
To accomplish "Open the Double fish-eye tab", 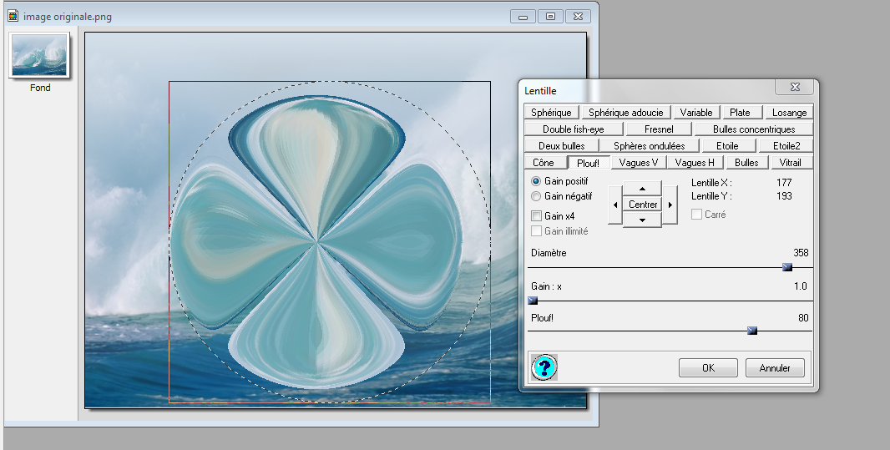I will (x=573, y=129).
